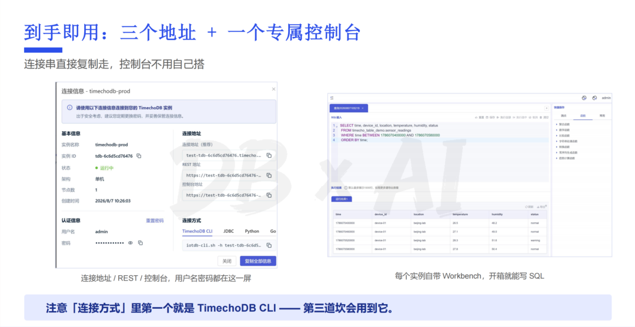Screen dimensions: 635x327
Task: Toggle the Workbench sidebar collapse icon
Action: point(332,98)
